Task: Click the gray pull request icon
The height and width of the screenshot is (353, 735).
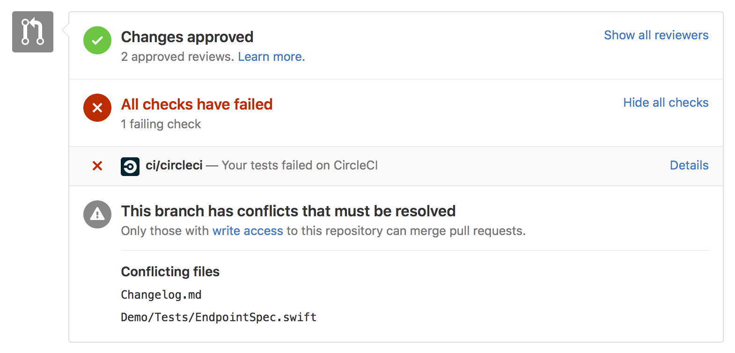Action: coord(32,32)
